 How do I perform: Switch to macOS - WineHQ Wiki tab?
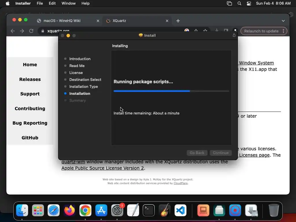(68, 21)
